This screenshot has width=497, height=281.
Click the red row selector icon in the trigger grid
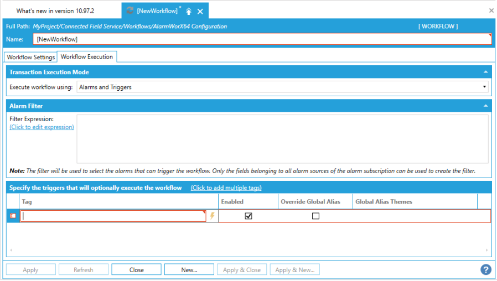(13, 216)
